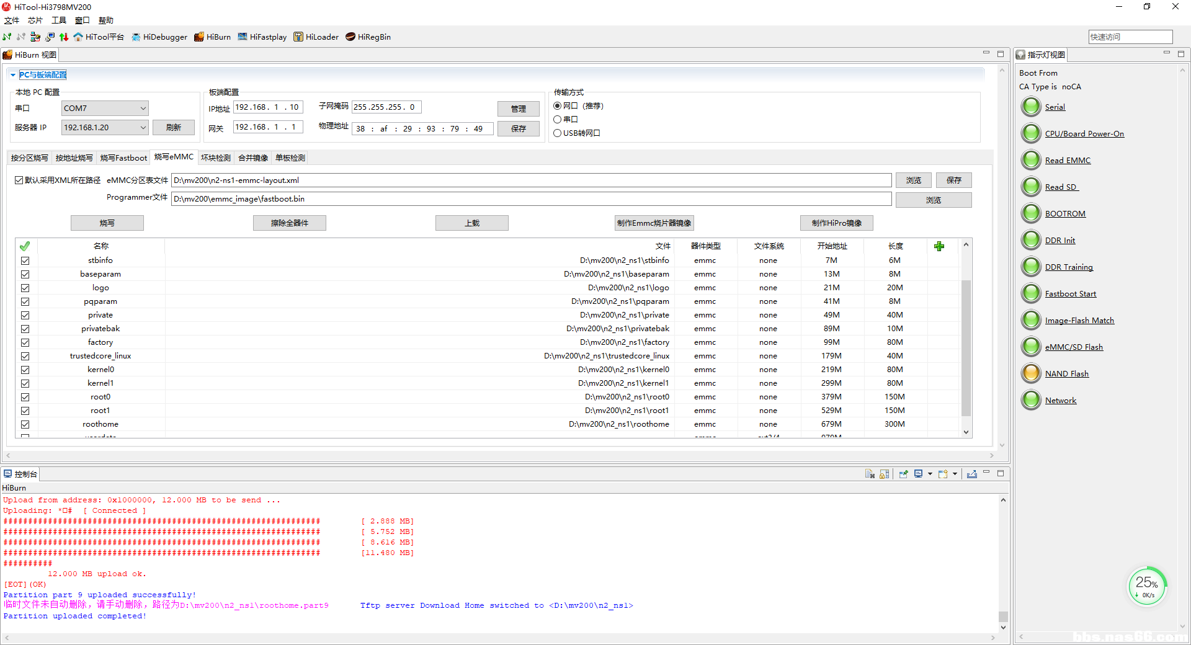Click the 制作HiPro镜像 button

836,223
